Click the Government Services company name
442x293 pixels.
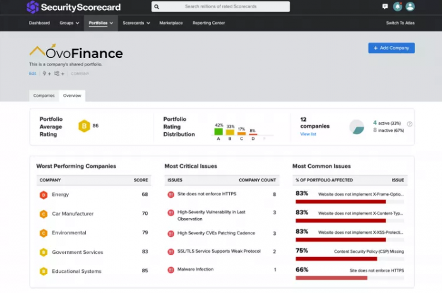point(78,252)
